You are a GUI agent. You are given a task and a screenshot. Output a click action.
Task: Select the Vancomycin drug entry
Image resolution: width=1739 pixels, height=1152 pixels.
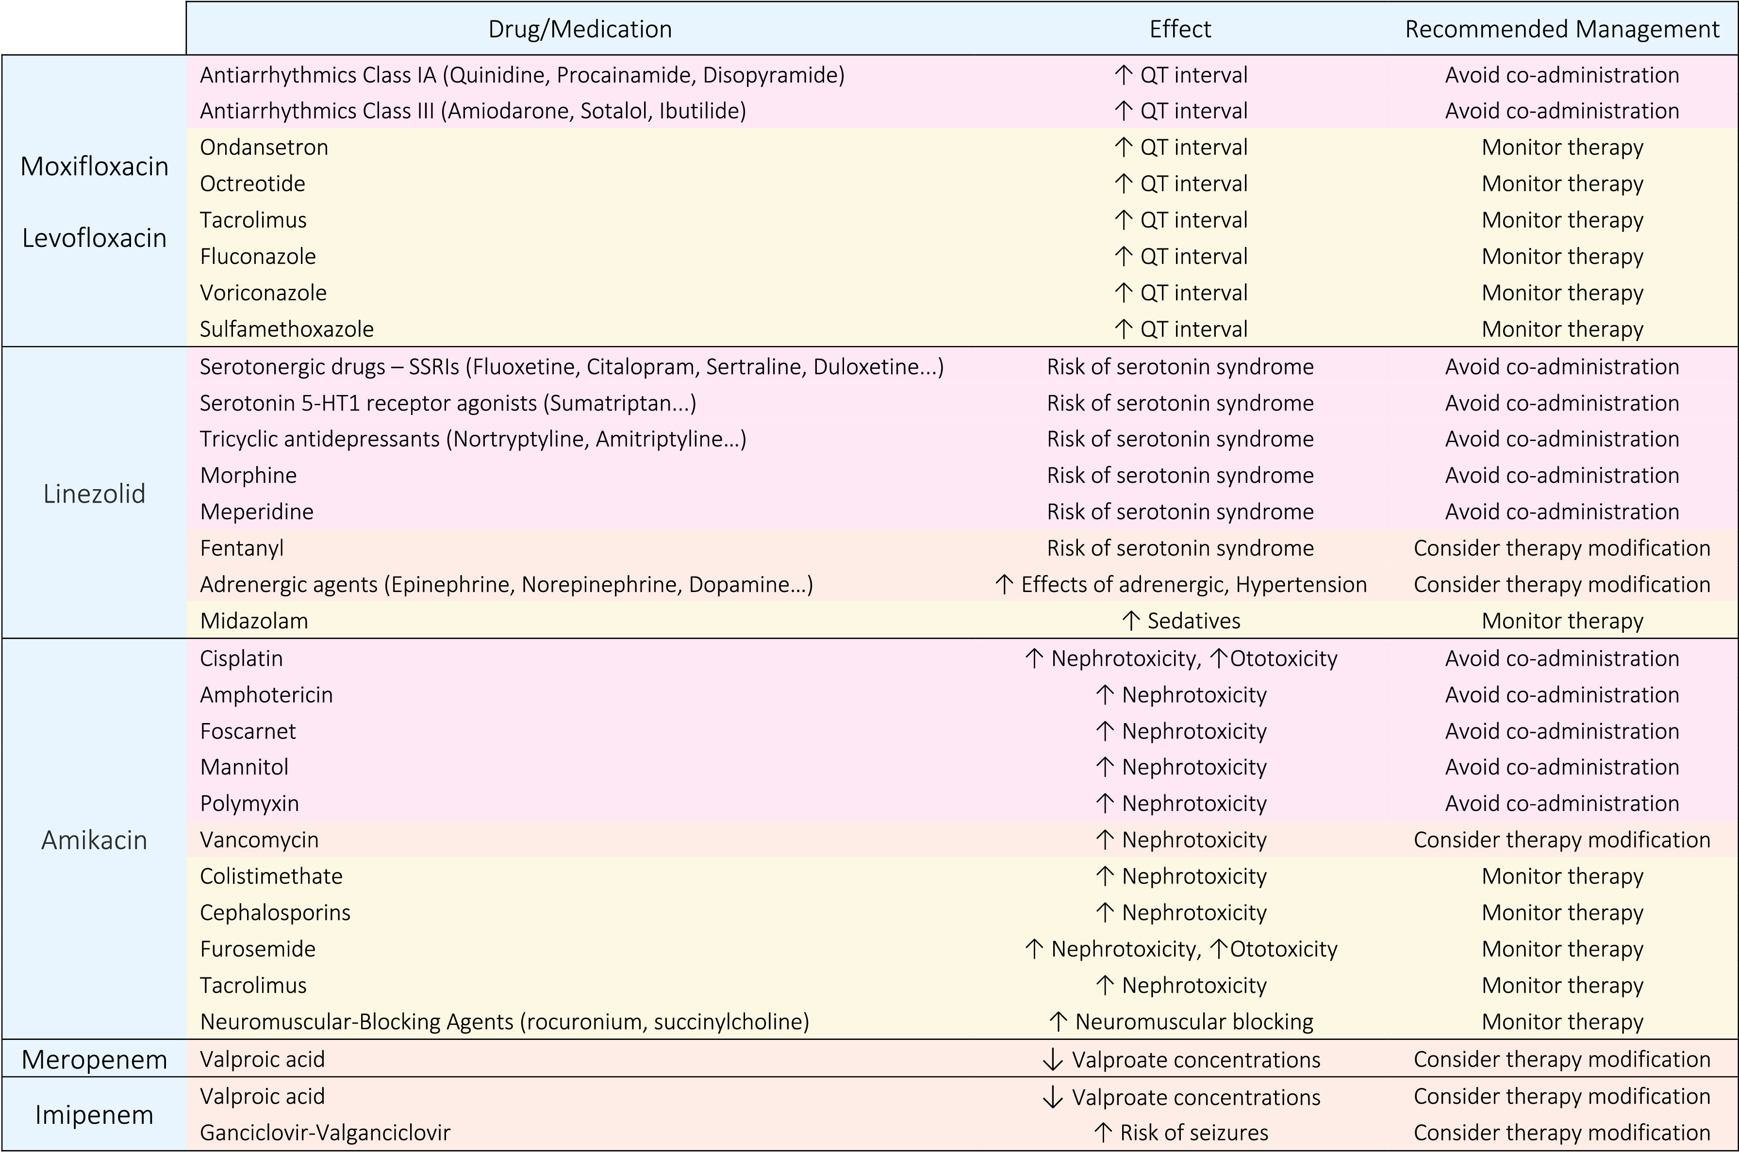259,840
